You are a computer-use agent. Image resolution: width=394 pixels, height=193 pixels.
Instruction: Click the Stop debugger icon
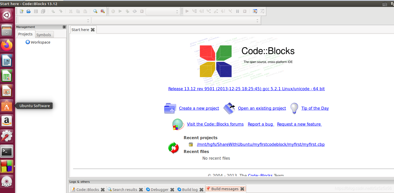pos(245,11)
